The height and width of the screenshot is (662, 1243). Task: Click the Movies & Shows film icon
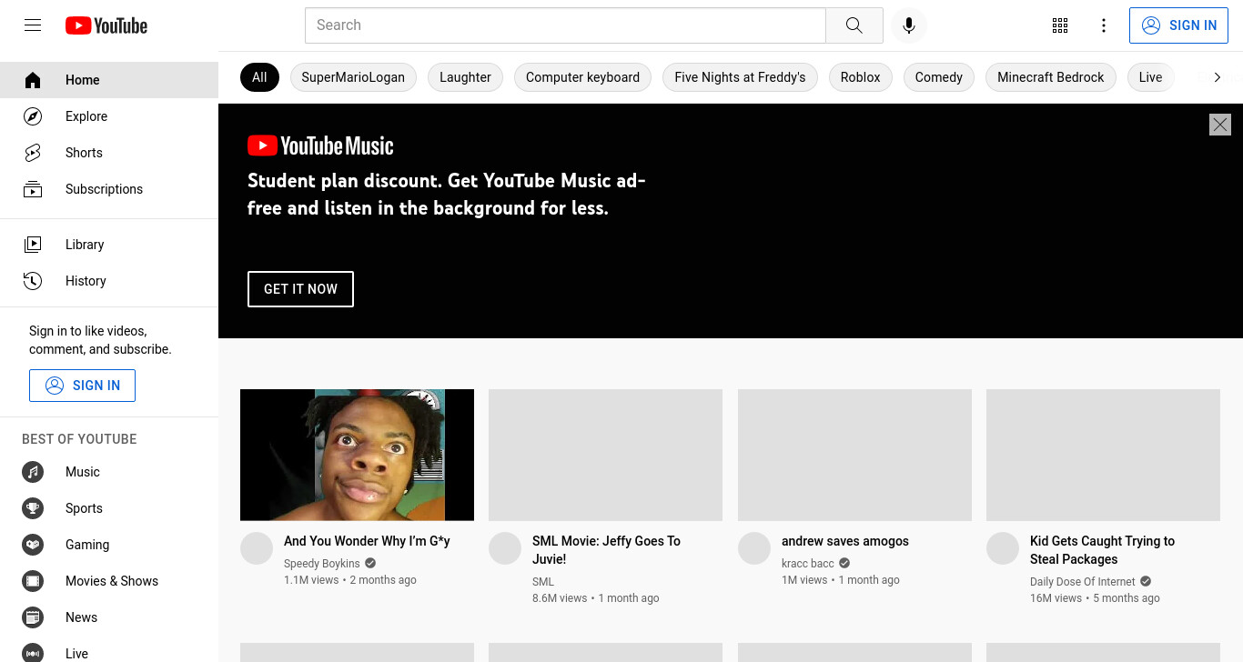(x=33, y=581)
